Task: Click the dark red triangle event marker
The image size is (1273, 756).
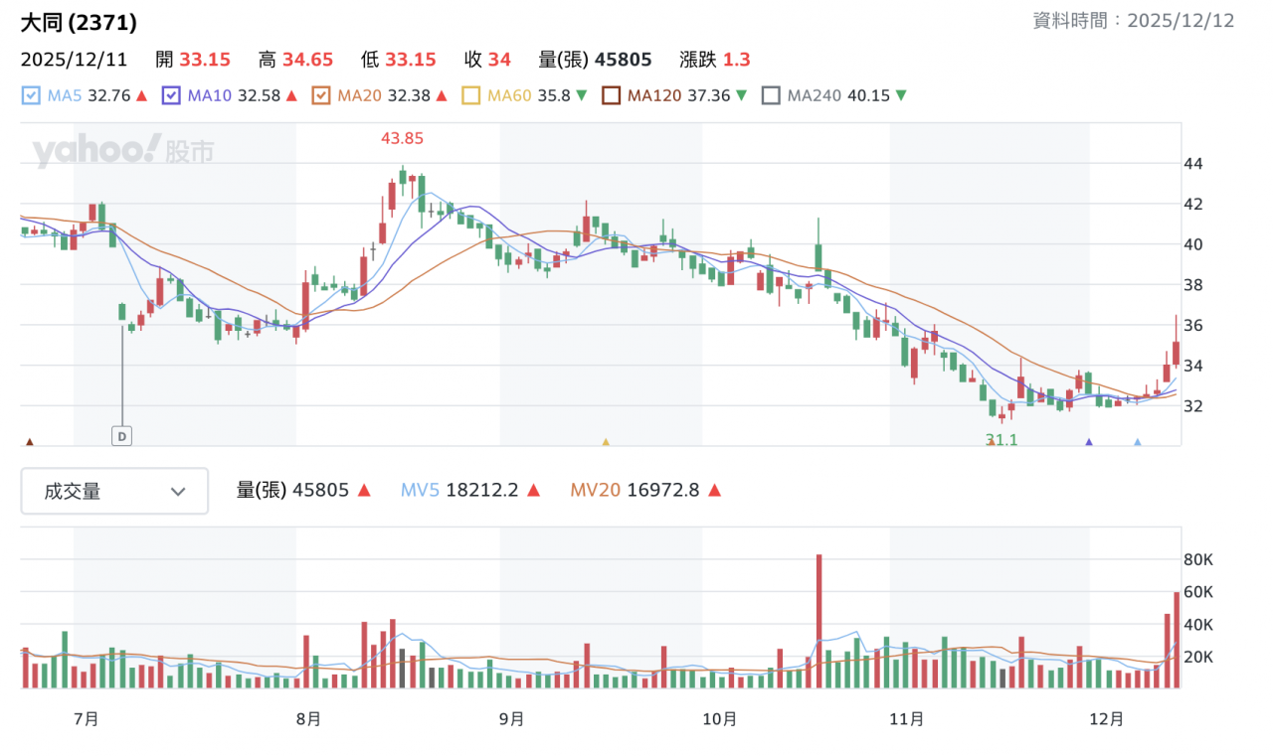Action: [30, 442]
